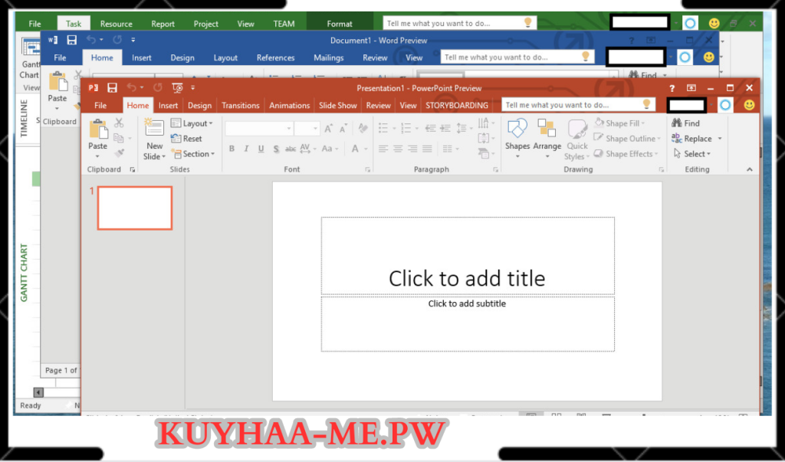Click Find in PowerPoint Editing group
Image resolution: width=785 pixels, height=462 pixels.
[686, 123]
